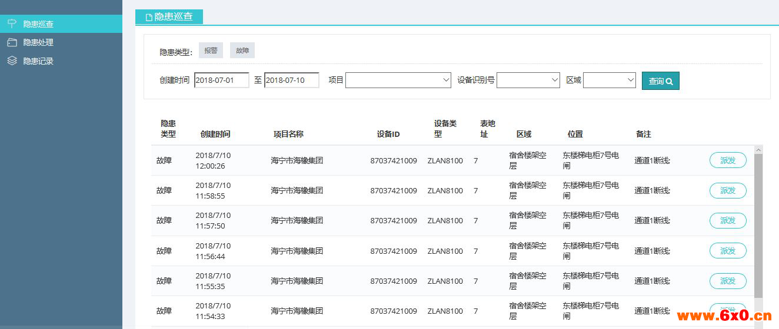Click the end date field 2018-07-10

(x=292, y=80)
